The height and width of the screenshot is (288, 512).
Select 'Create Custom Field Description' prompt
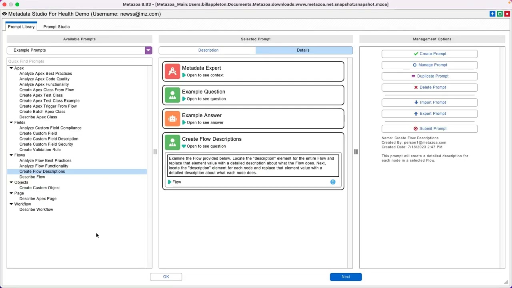pyautogui.click(x=49, y=139)
